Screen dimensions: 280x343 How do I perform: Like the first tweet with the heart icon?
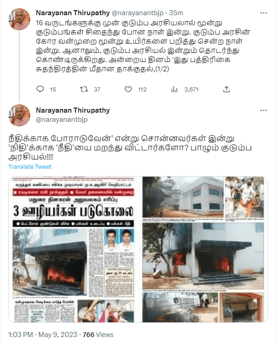click(128, 89)
